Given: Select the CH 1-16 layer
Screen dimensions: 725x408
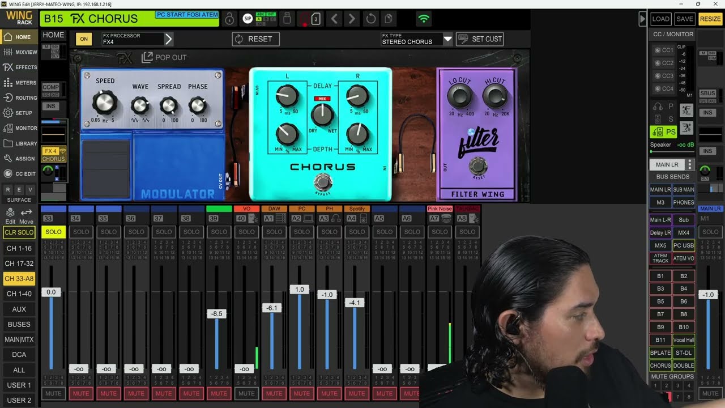Looking at the screenshot, I should click(19, 248).
